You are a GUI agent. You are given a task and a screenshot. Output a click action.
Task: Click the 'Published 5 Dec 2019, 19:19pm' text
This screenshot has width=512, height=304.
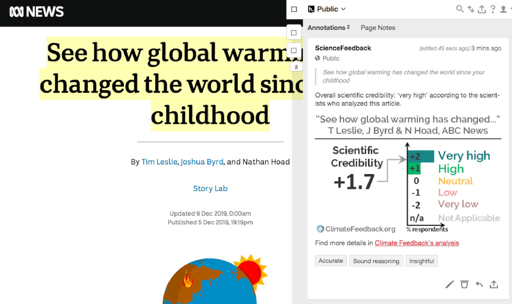(210, 222)
